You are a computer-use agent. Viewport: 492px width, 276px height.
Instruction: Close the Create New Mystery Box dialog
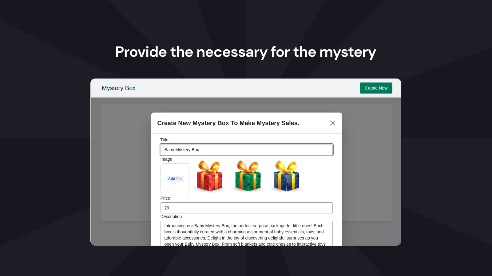pyautogui.click(x=332, y=123)
